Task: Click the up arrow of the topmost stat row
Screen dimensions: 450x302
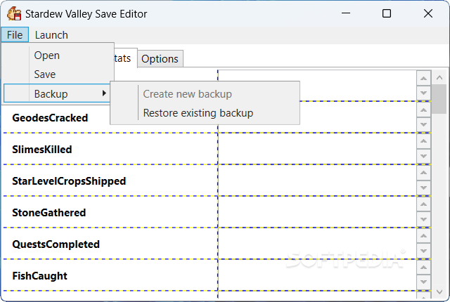Action: pos(423,78)
